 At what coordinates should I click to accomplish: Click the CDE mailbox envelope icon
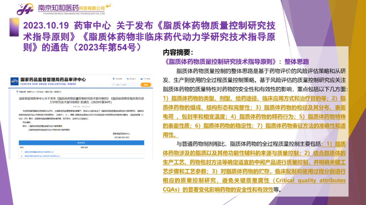(141, 79)
